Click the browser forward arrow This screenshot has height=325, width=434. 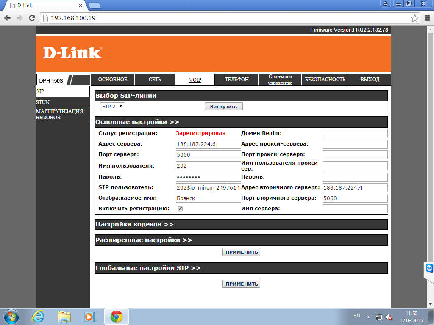point(19,18)
